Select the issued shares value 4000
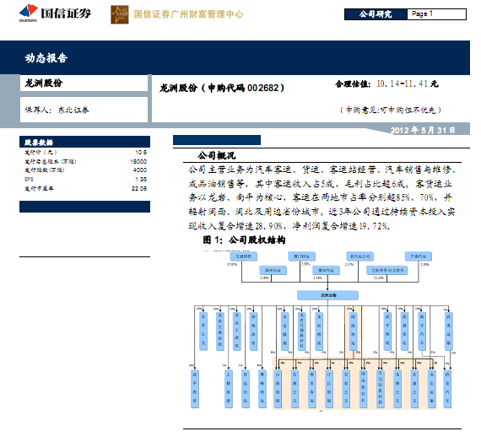 pos(140,170)
